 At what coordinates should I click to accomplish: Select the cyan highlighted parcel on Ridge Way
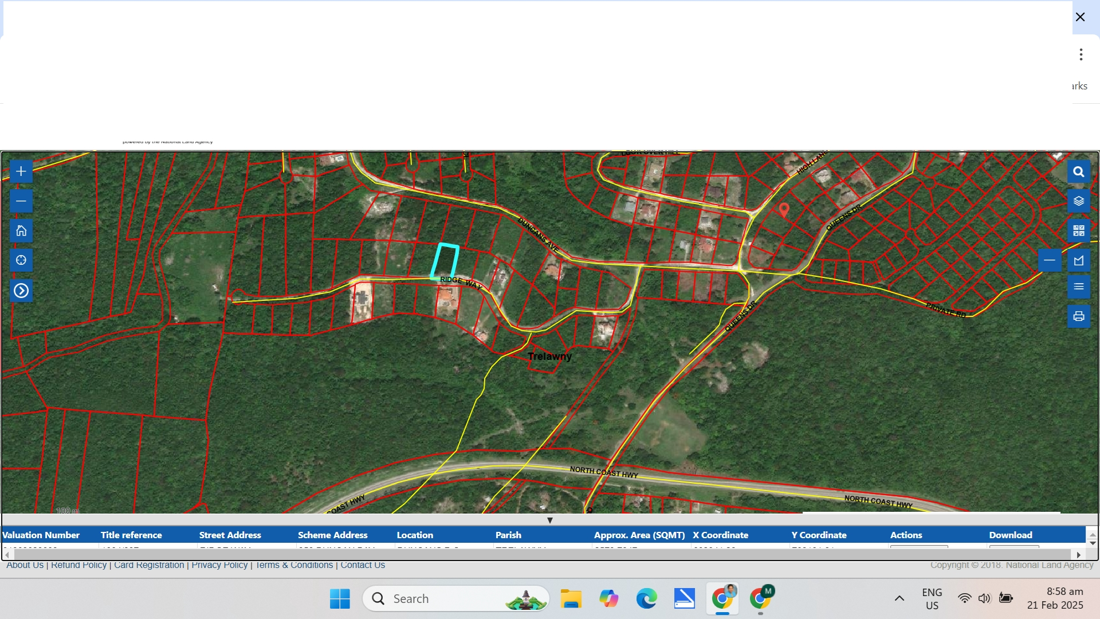coord(445,261)
